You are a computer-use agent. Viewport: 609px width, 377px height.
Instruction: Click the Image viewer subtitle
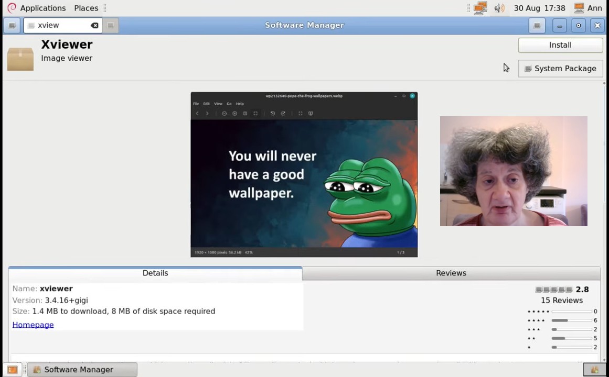tap(67, 58)
